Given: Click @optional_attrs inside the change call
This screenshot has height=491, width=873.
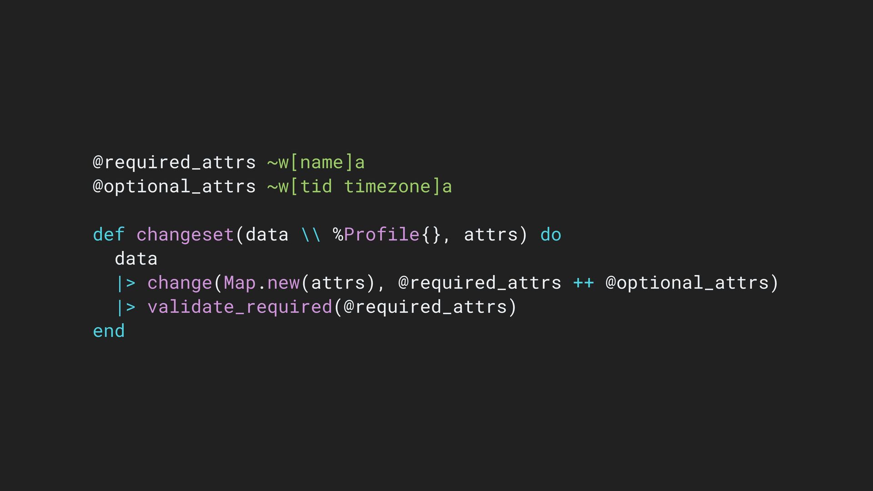Looking at the screenshot, I should point(687,283).
